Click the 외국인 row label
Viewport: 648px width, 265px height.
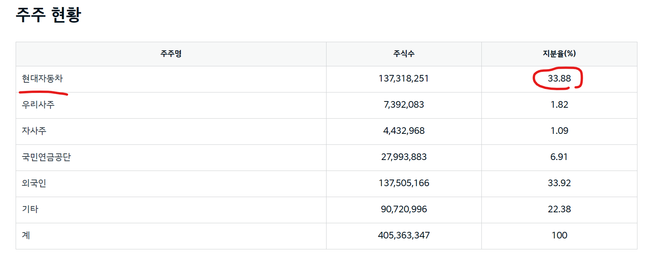(34, 183)
